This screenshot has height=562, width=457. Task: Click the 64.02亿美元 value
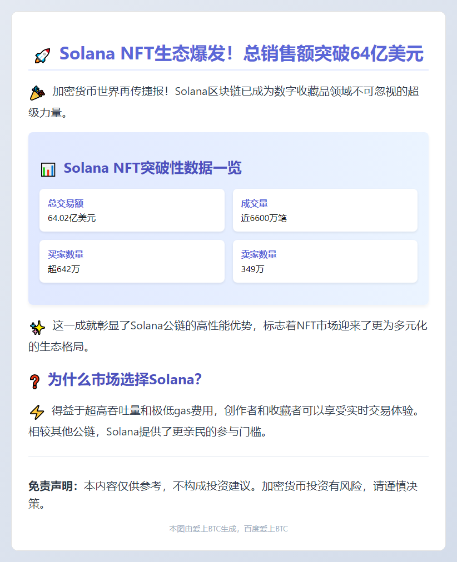click(72, 218)
